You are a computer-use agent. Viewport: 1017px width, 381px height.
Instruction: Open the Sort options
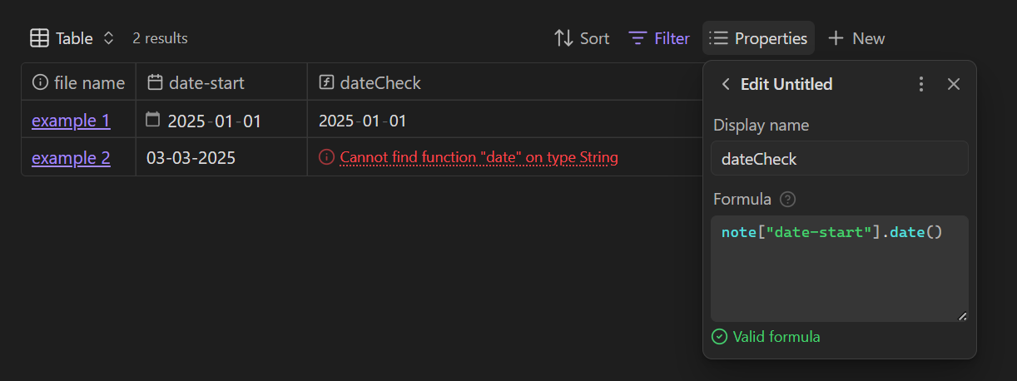coord(582,38)
